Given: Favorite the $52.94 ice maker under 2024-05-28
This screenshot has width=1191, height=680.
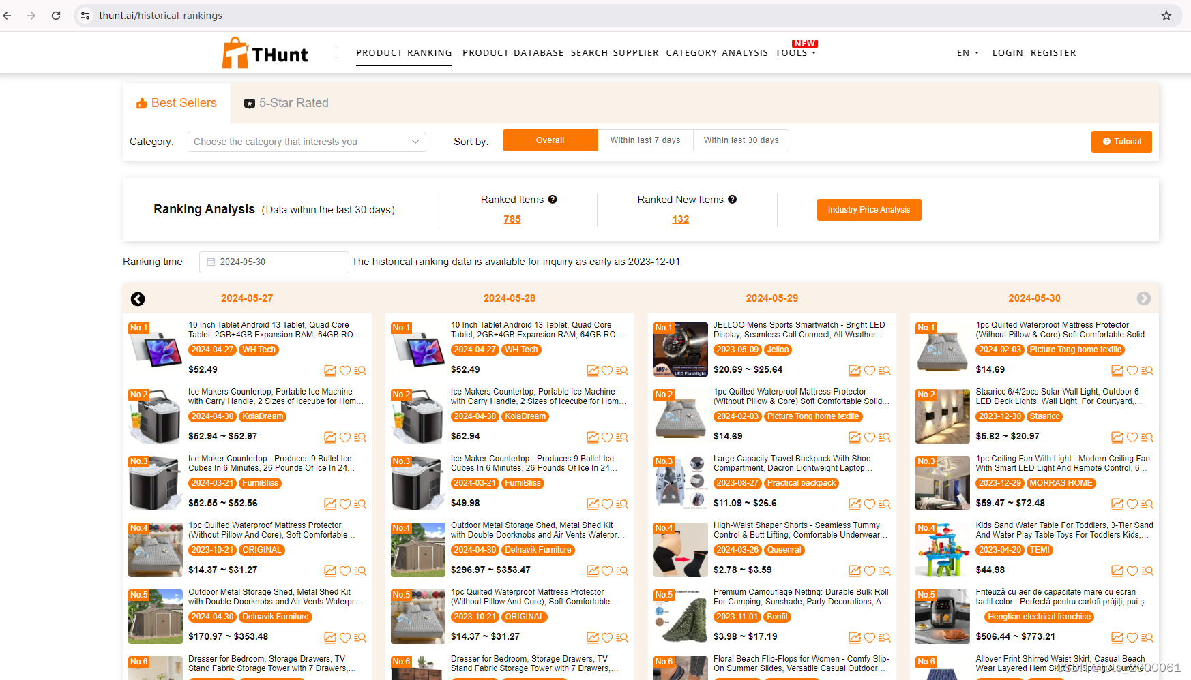Looking at the screenshot, I should tap(607, 437).
